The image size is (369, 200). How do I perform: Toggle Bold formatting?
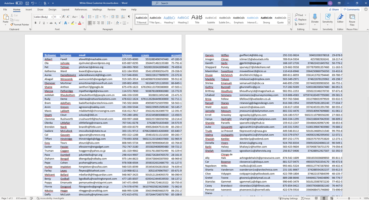[35, 23]
